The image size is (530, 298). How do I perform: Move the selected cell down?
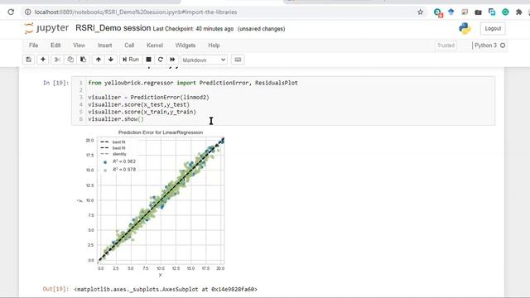[x=111, y=60]
